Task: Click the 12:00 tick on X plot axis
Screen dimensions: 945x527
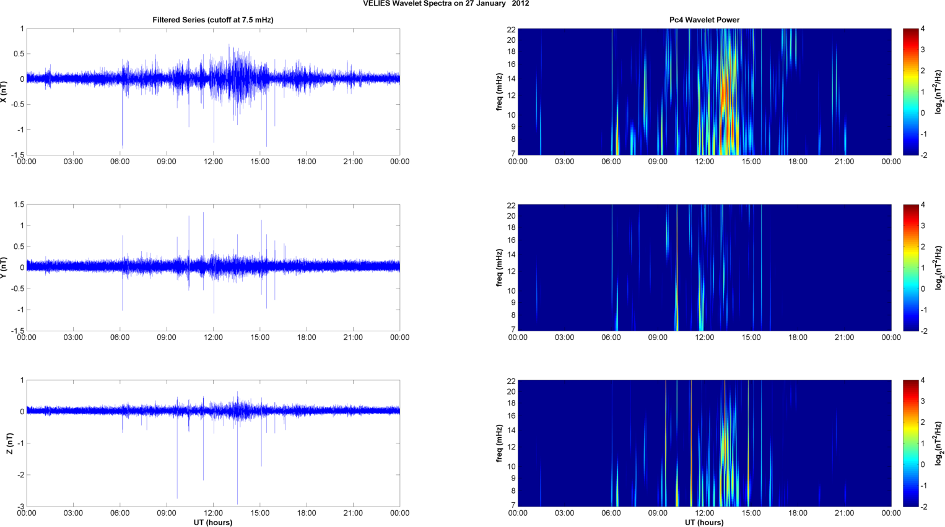Action: pyautogui.click(x=214, y=162)
